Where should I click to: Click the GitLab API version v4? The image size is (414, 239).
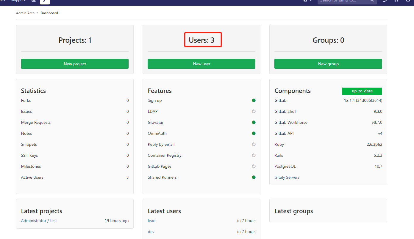click(x=380, y=133)
